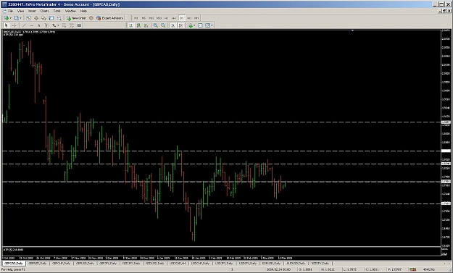Toggle Auto Scroll on the chart

click(x=173, y=25)
